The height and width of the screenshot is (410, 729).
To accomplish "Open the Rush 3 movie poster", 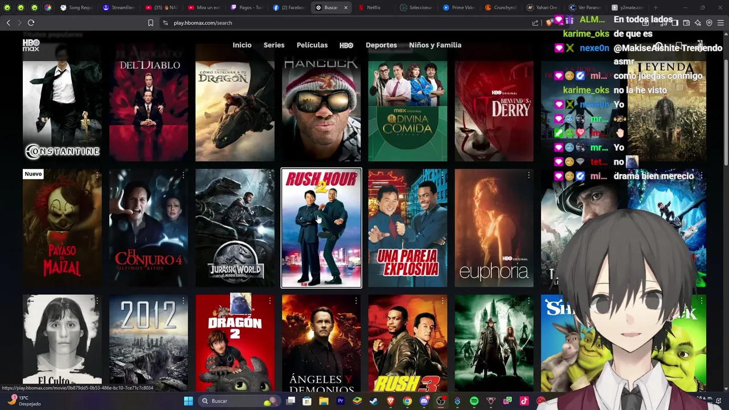I will coord(408,343).
